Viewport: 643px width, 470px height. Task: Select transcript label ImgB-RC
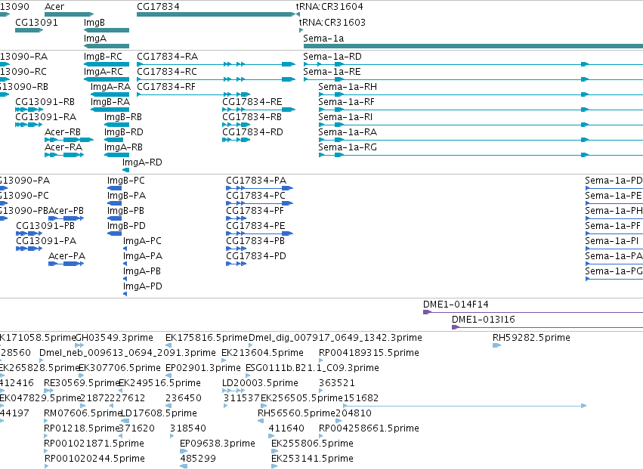[x=103, y=56]
